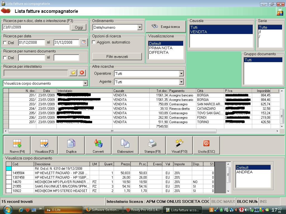Viewport: 286px width, 214px height.
Task: Click the Oggi button
Action: coord(79,27)
